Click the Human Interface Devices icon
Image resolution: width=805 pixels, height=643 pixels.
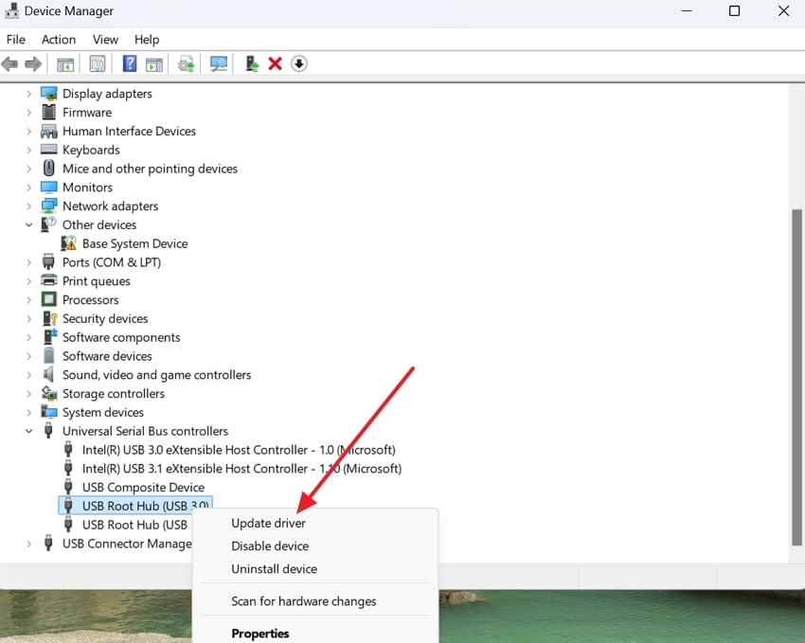click(48, 131)
